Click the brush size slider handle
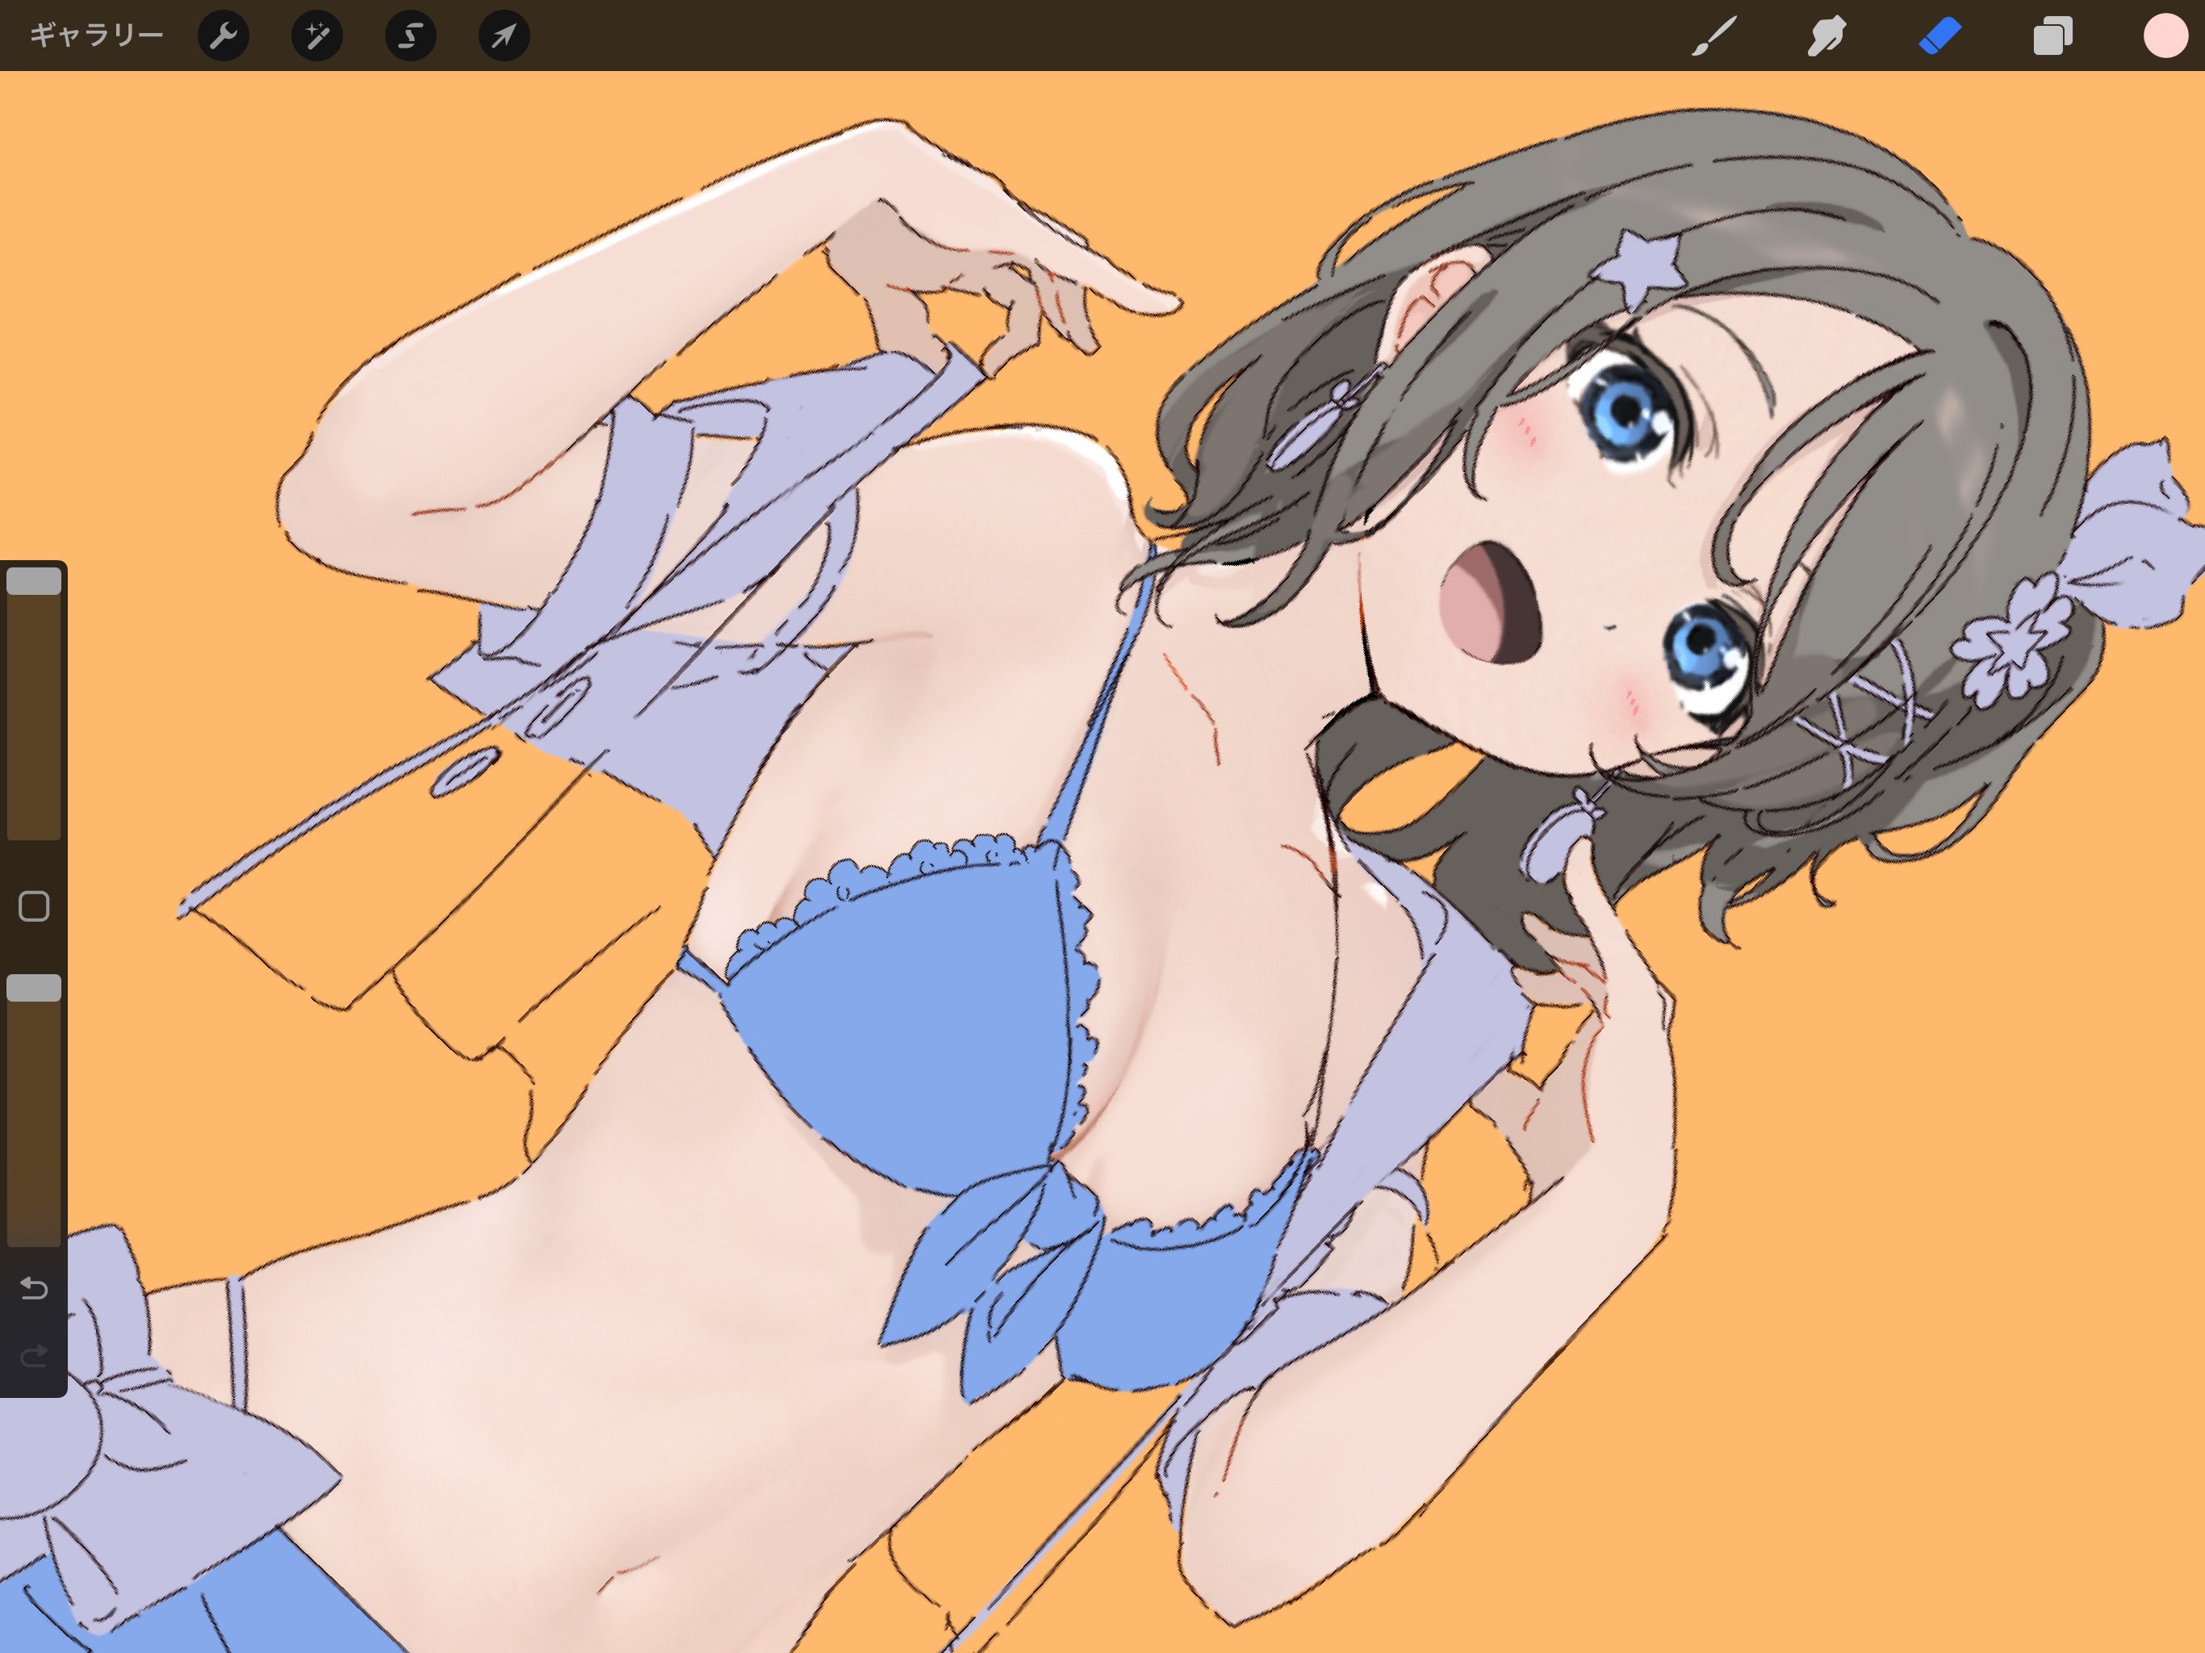This screenshot has width=2205, height=1653. click(34, 581)
